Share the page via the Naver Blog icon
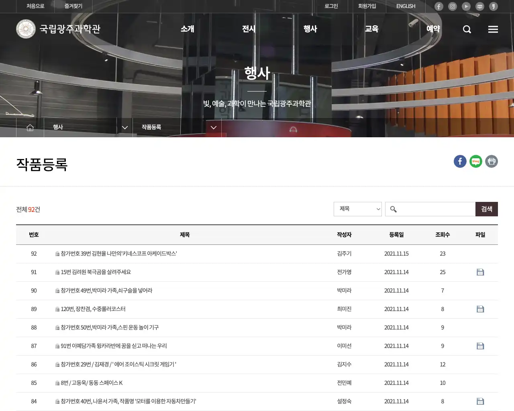Viewport: 514px width, 411px height. click(475, 161)
